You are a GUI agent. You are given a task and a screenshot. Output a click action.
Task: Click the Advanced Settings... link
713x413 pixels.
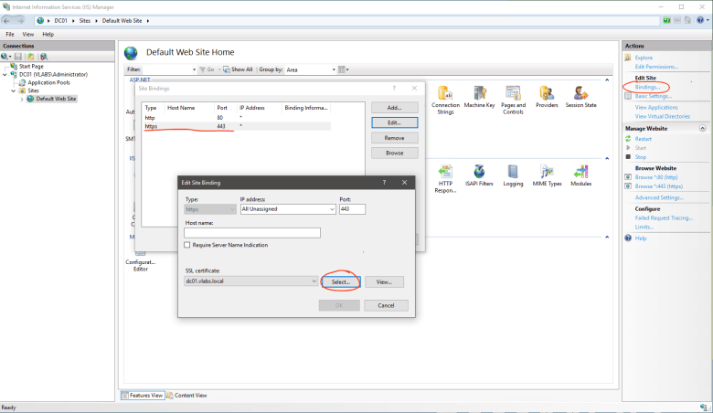(659, 197)
